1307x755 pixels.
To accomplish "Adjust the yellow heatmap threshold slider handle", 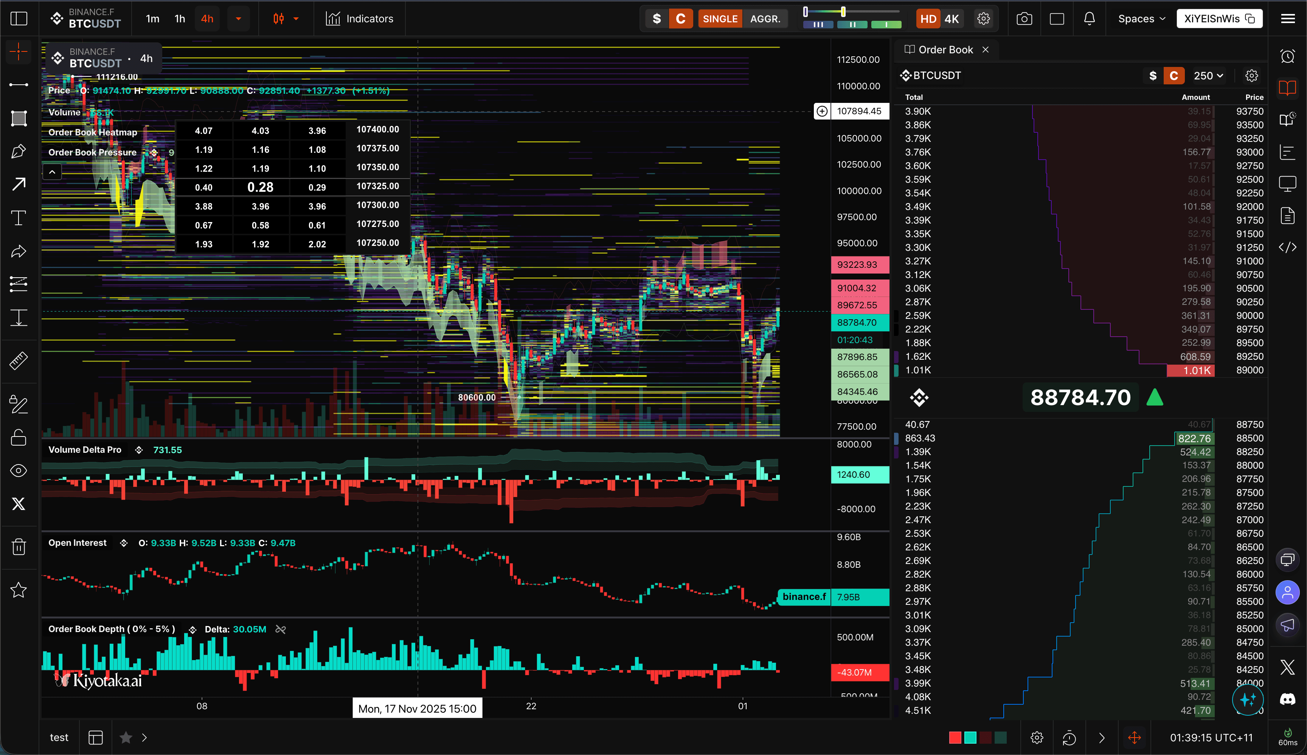I will tap(843, 11).
